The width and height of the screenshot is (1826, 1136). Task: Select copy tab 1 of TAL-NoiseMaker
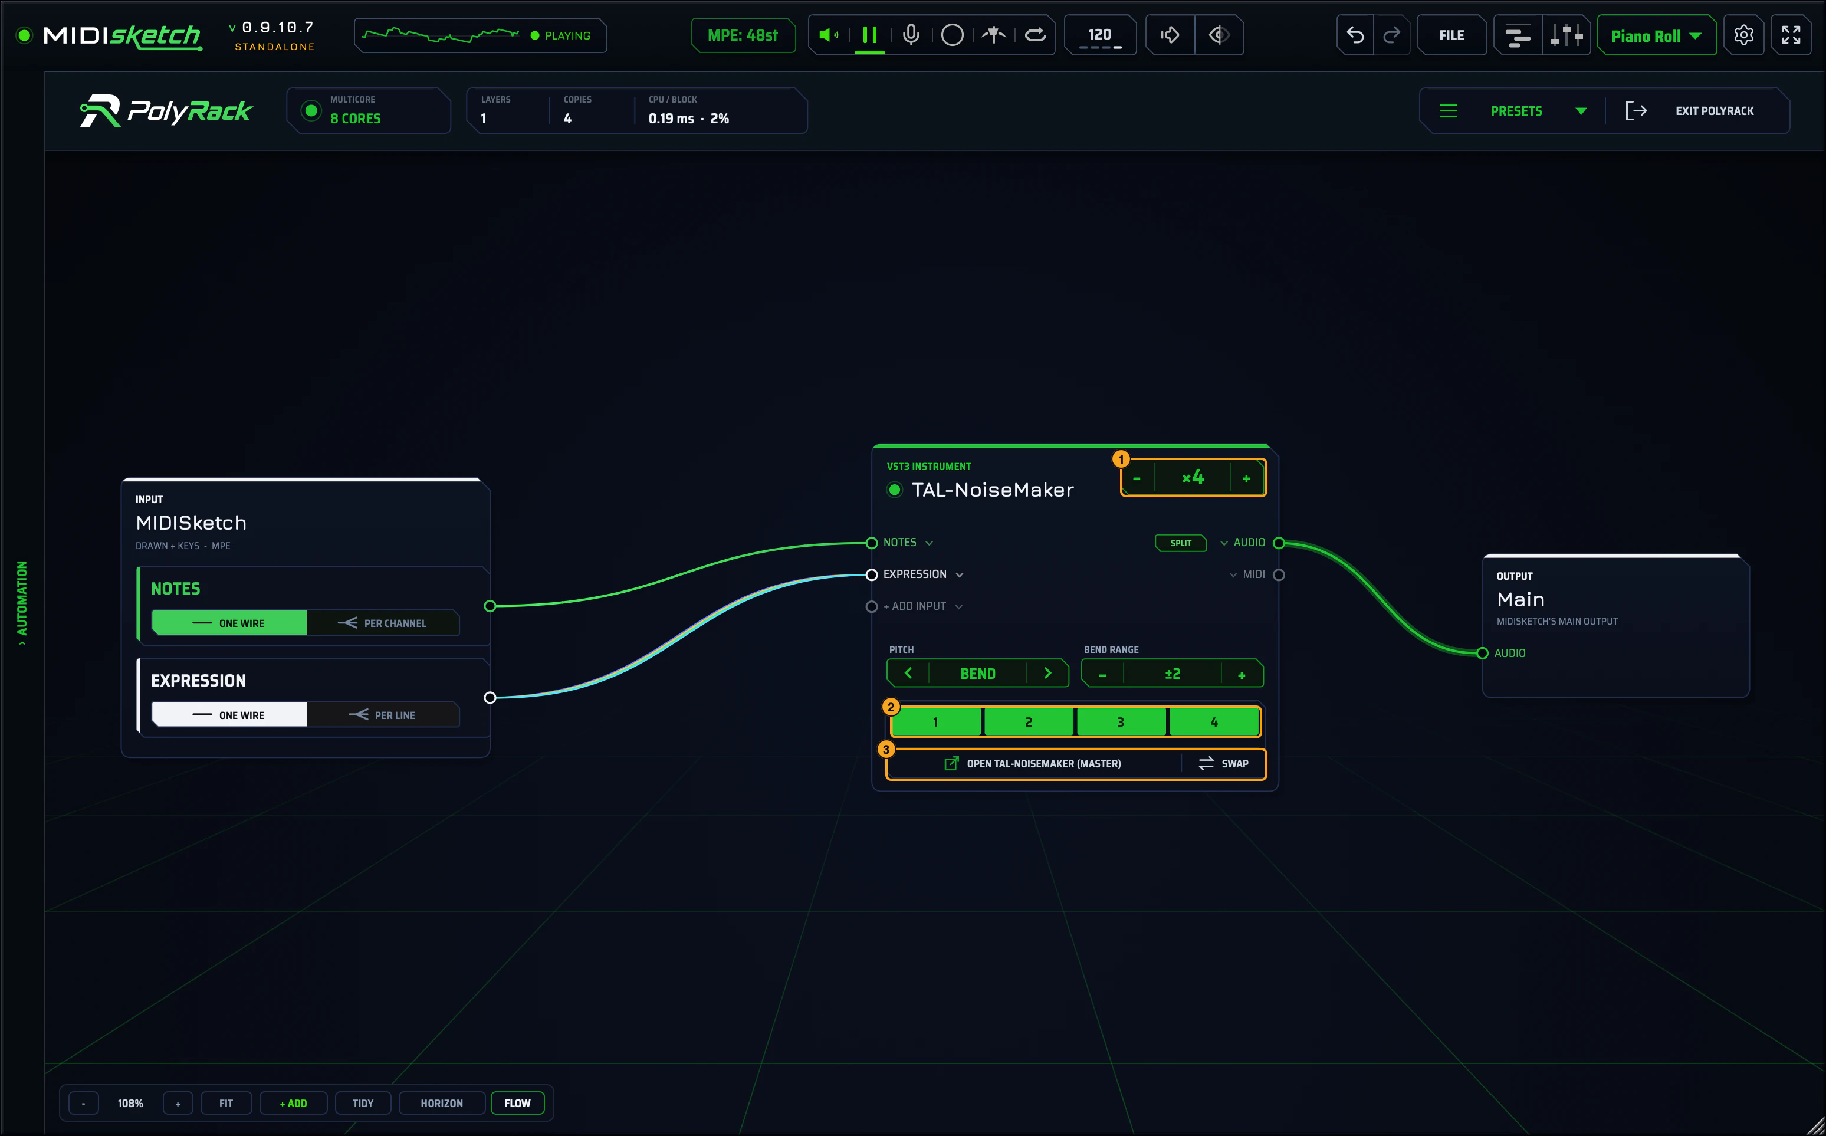point(936,722)
